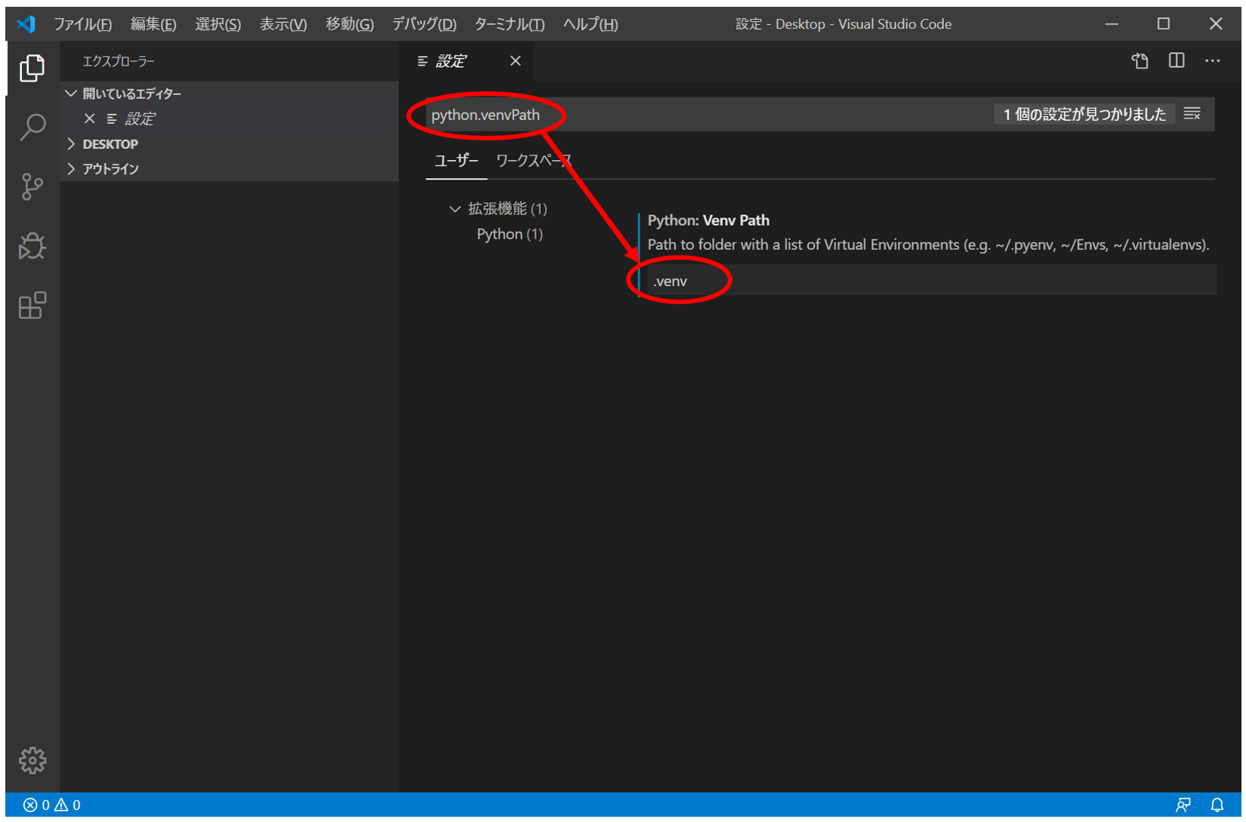Open the 移動(G) menu
1246x822 pixels.
point(350,24)
